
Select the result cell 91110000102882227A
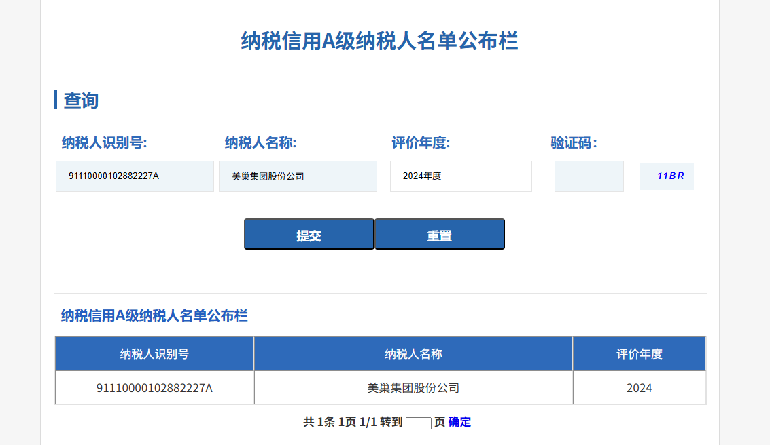click(154, 388)
